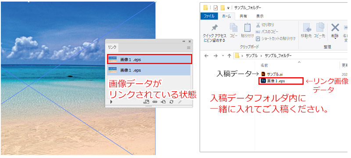
Task: Go forward with the Explorer forward arrow
Action: [215, 56]
